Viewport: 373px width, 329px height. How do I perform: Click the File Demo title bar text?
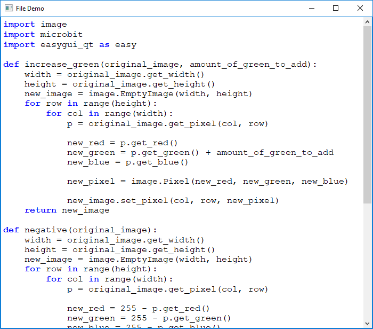(x=30, y=9)
